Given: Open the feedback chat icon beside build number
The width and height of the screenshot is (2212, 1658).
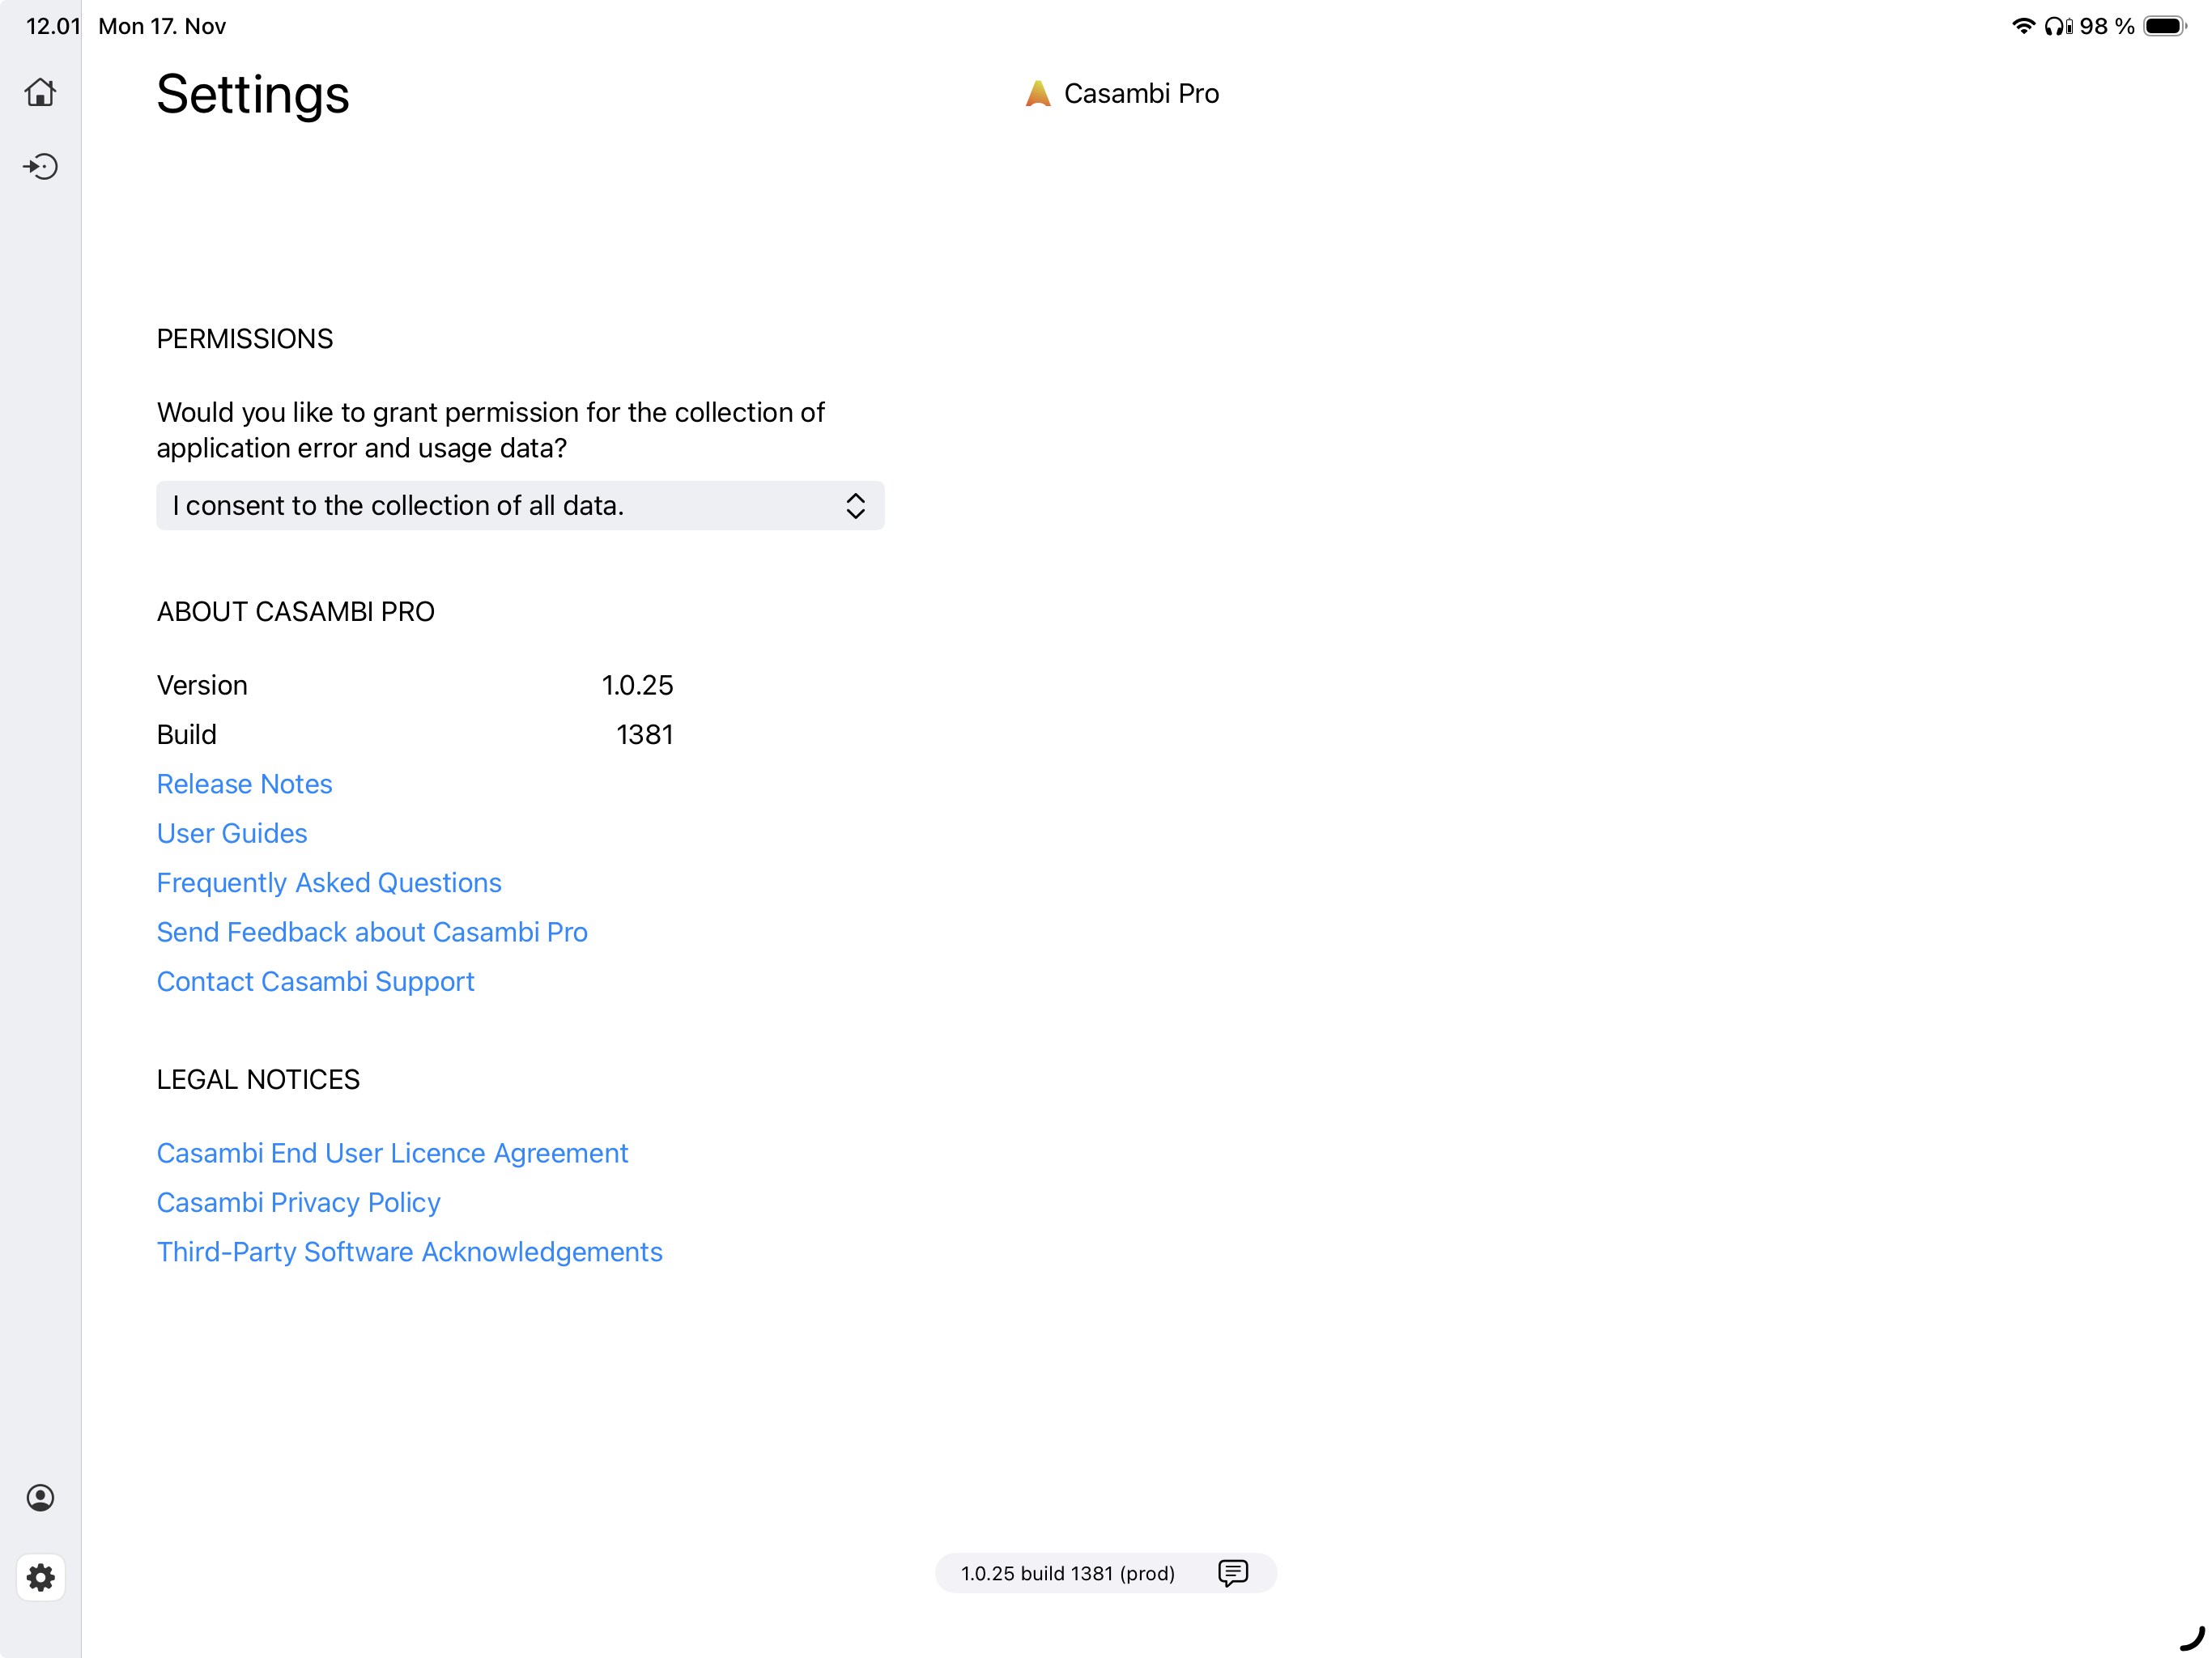Looking at the screenshot, I should coord(1235,1573).
